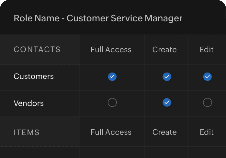Uncheck Create permission for Vendors
Viewport: 226px width, 158px height.
(166, 103)
